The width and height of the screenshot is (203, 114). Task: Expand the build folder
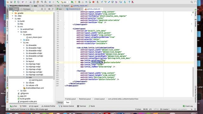pos(16,21)
